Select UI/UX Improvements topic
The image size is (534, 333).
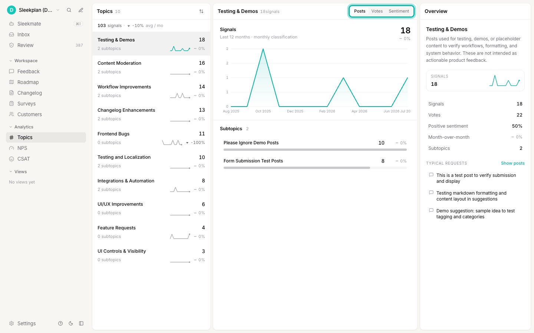151,208
